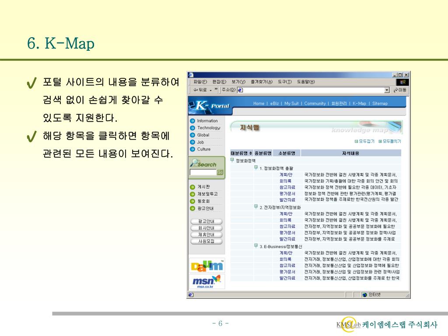Viewport: 448px width, 336px height.
Task: Collapse the 1. 정보화정책 총괄 node
Action: [256, 168]
